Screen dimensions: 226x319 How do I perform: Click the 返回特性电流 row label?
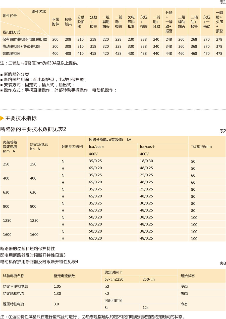coord(14,304)
